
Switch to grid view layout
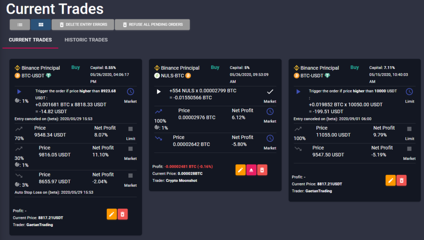(41, 25)
